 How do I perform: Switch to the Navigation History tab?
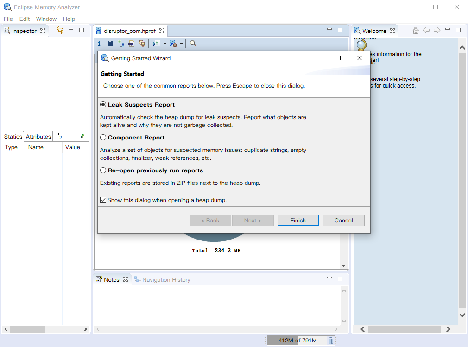tap(162, 279)
